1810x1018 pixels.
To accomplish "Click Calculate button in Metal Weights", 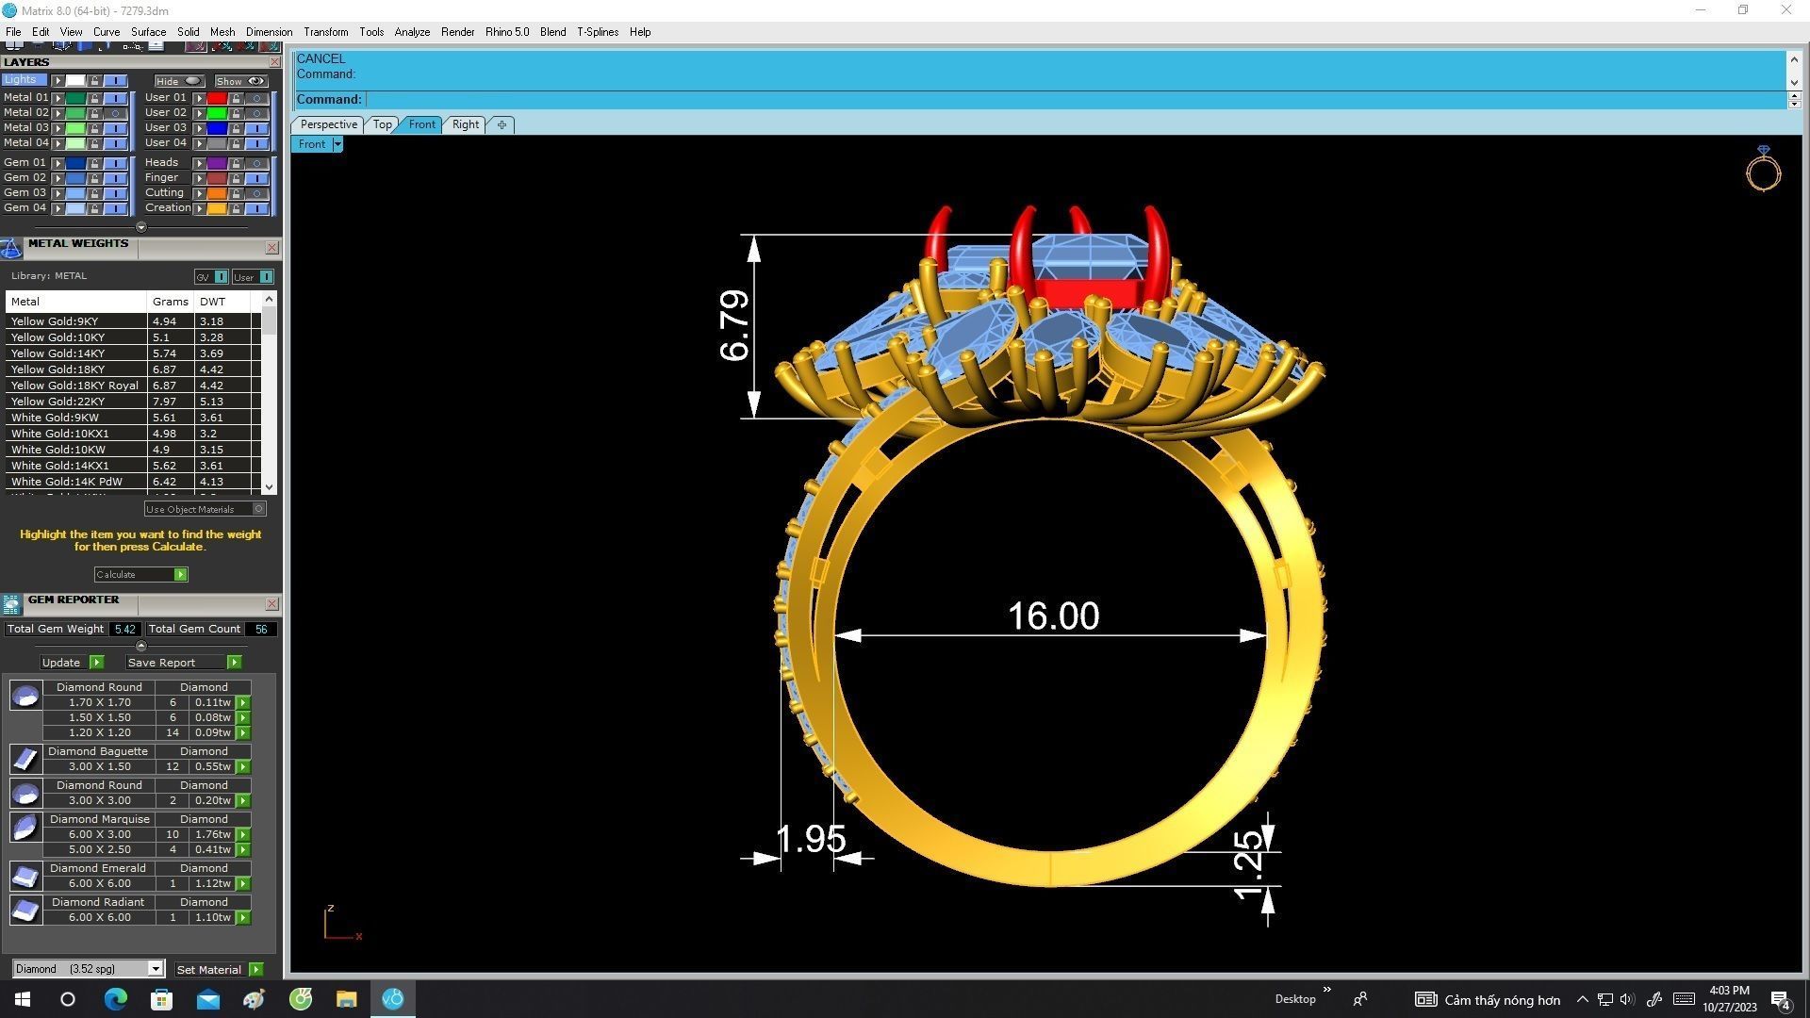I will pyautogui.click(x=140, y=574).
